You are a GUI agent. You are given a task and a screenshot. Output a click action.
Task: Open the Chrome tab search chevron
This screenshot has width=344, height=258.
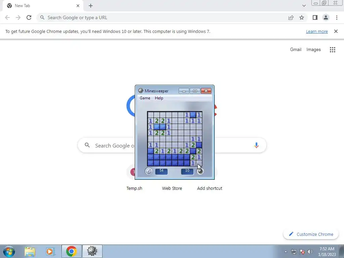[304, 6]
